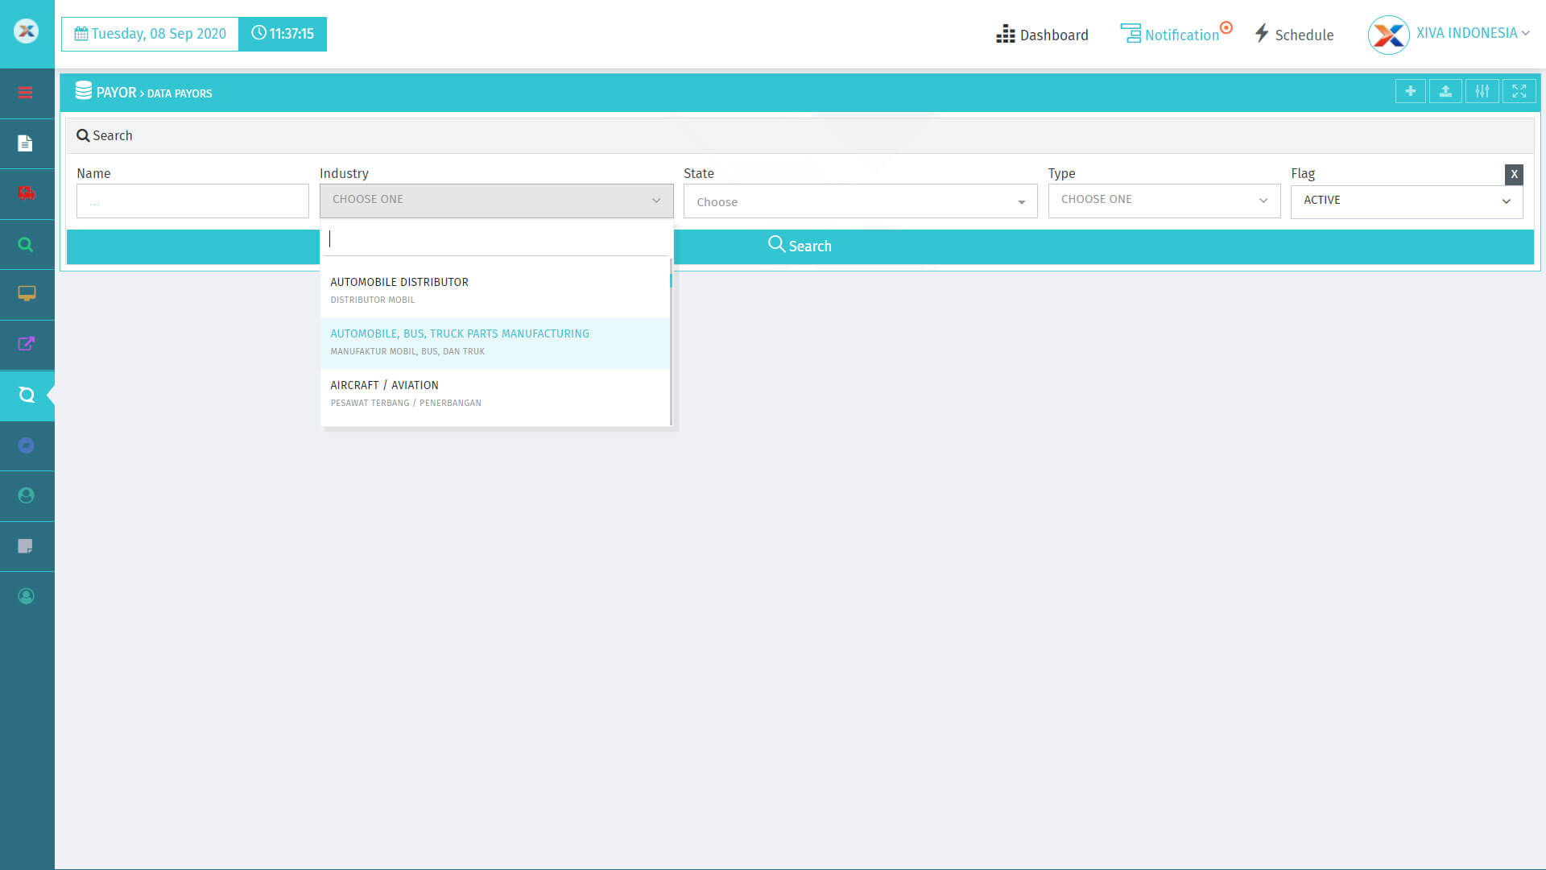Select AUTOMOBILE DISTRIBUTOR option
This screenshot has width=1546, height=870.
pyautogui.click(x=495, y=291)
